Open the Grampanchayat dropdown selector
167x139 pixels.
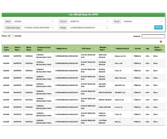pyautogui.click(x=38, y=28)
